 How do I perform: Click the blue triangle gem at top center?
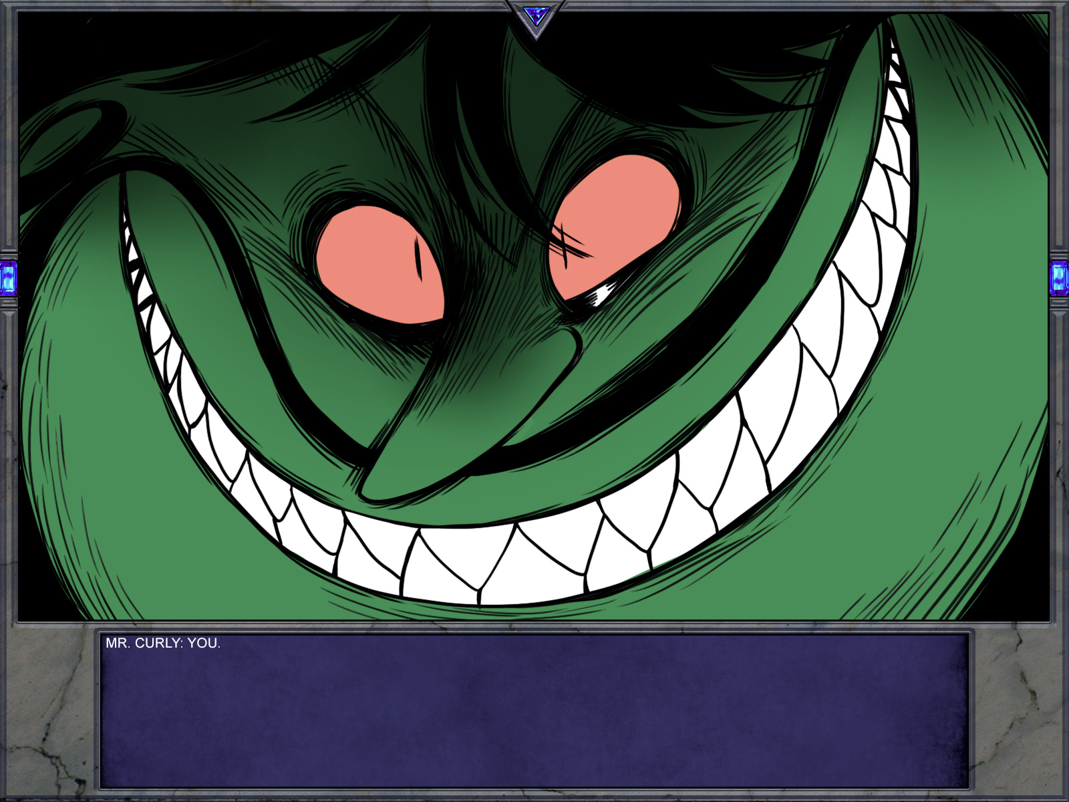pos(536,16)
